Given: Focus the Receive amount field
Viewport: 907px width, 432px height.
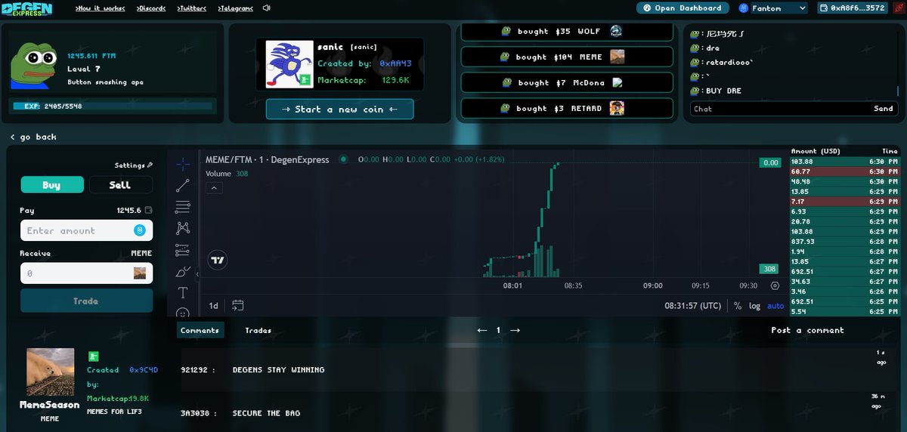Looking at the screenshot, I should click(x=86, y=273).
